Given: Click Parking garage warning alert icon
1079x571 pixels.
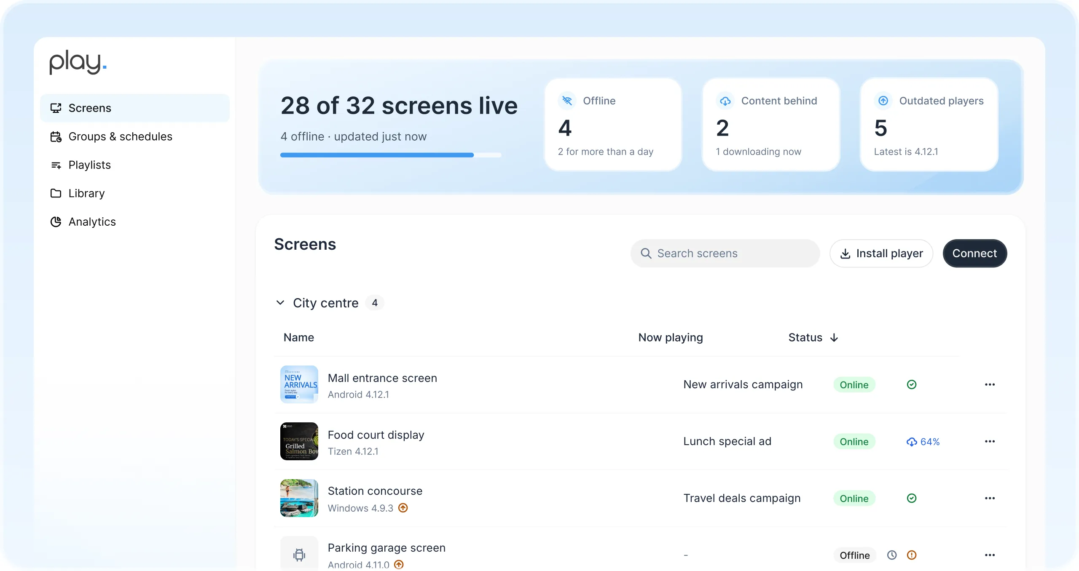Looking at the screenshot, I should coord(911,555).
